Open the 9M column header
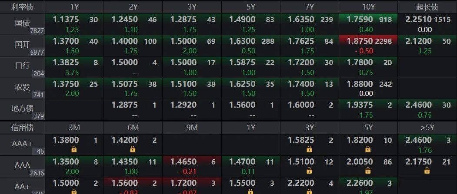The height and width of the screenshot is (194, 457). (192, 128)
